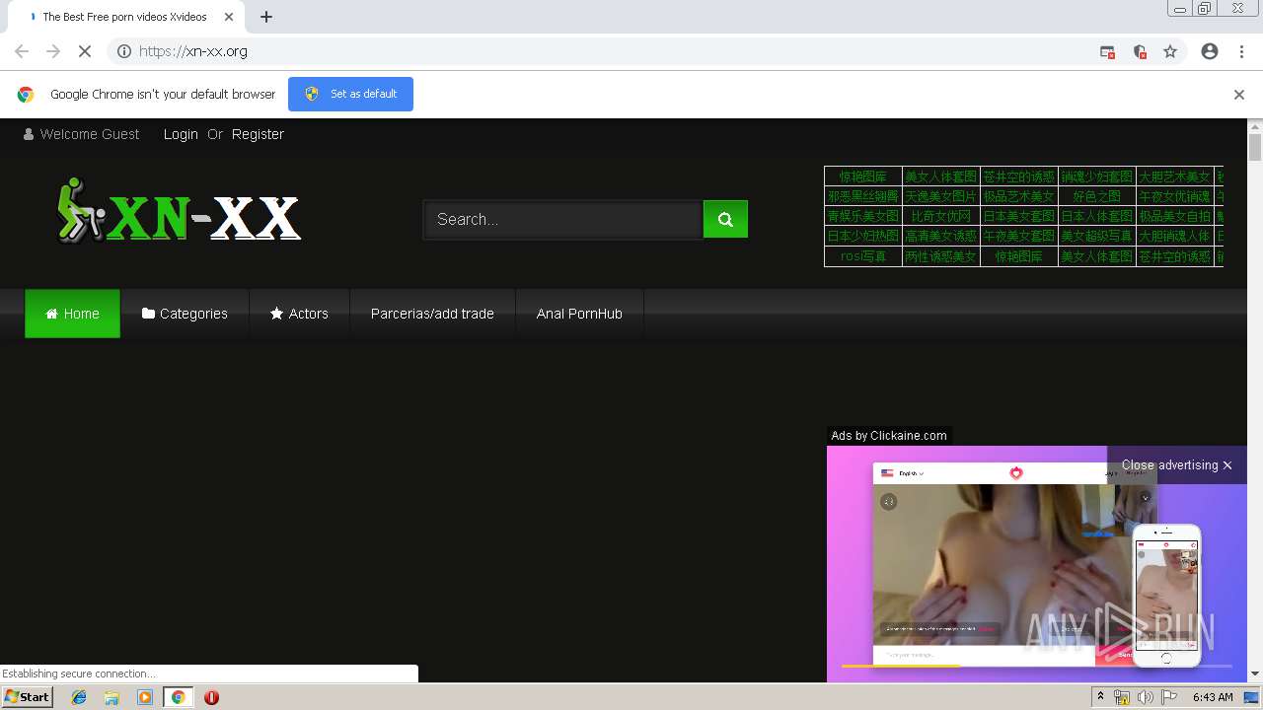Open the Register link
The image size is (1263, 710).
(x=258, y=134)
